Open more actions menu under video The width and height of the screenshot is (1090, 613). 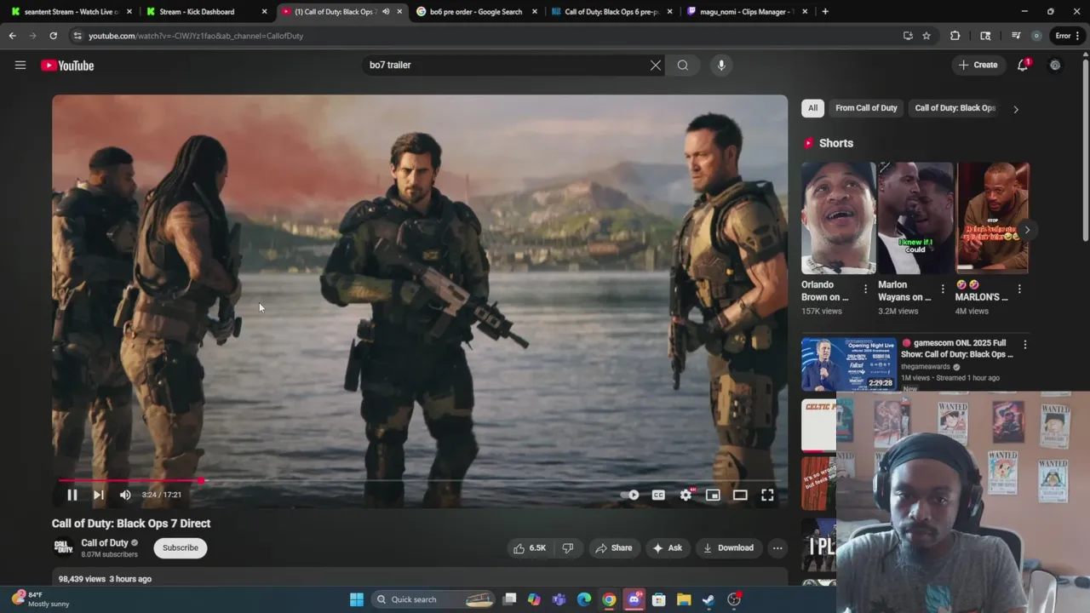click(x=777, y=548)
